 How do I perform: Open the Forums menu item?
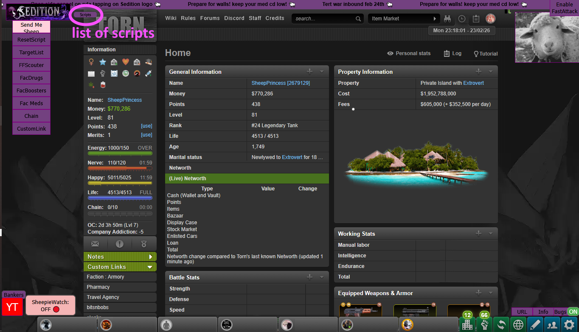(210, 18)
